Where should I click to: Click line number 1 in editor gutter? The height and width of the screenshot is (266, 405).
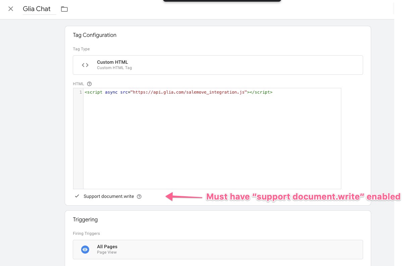[80, 92]
